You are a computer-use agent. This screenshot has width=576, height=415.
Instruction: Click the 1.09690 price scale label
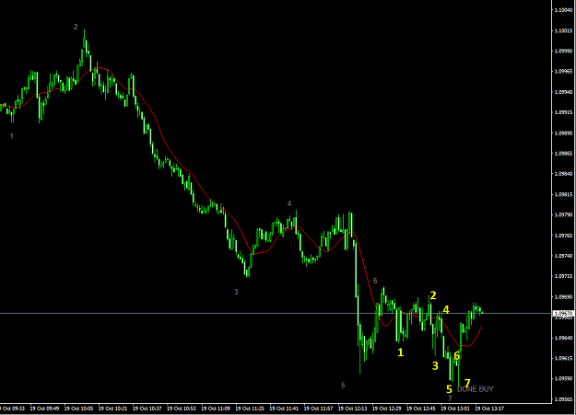[x=564, y=296]
